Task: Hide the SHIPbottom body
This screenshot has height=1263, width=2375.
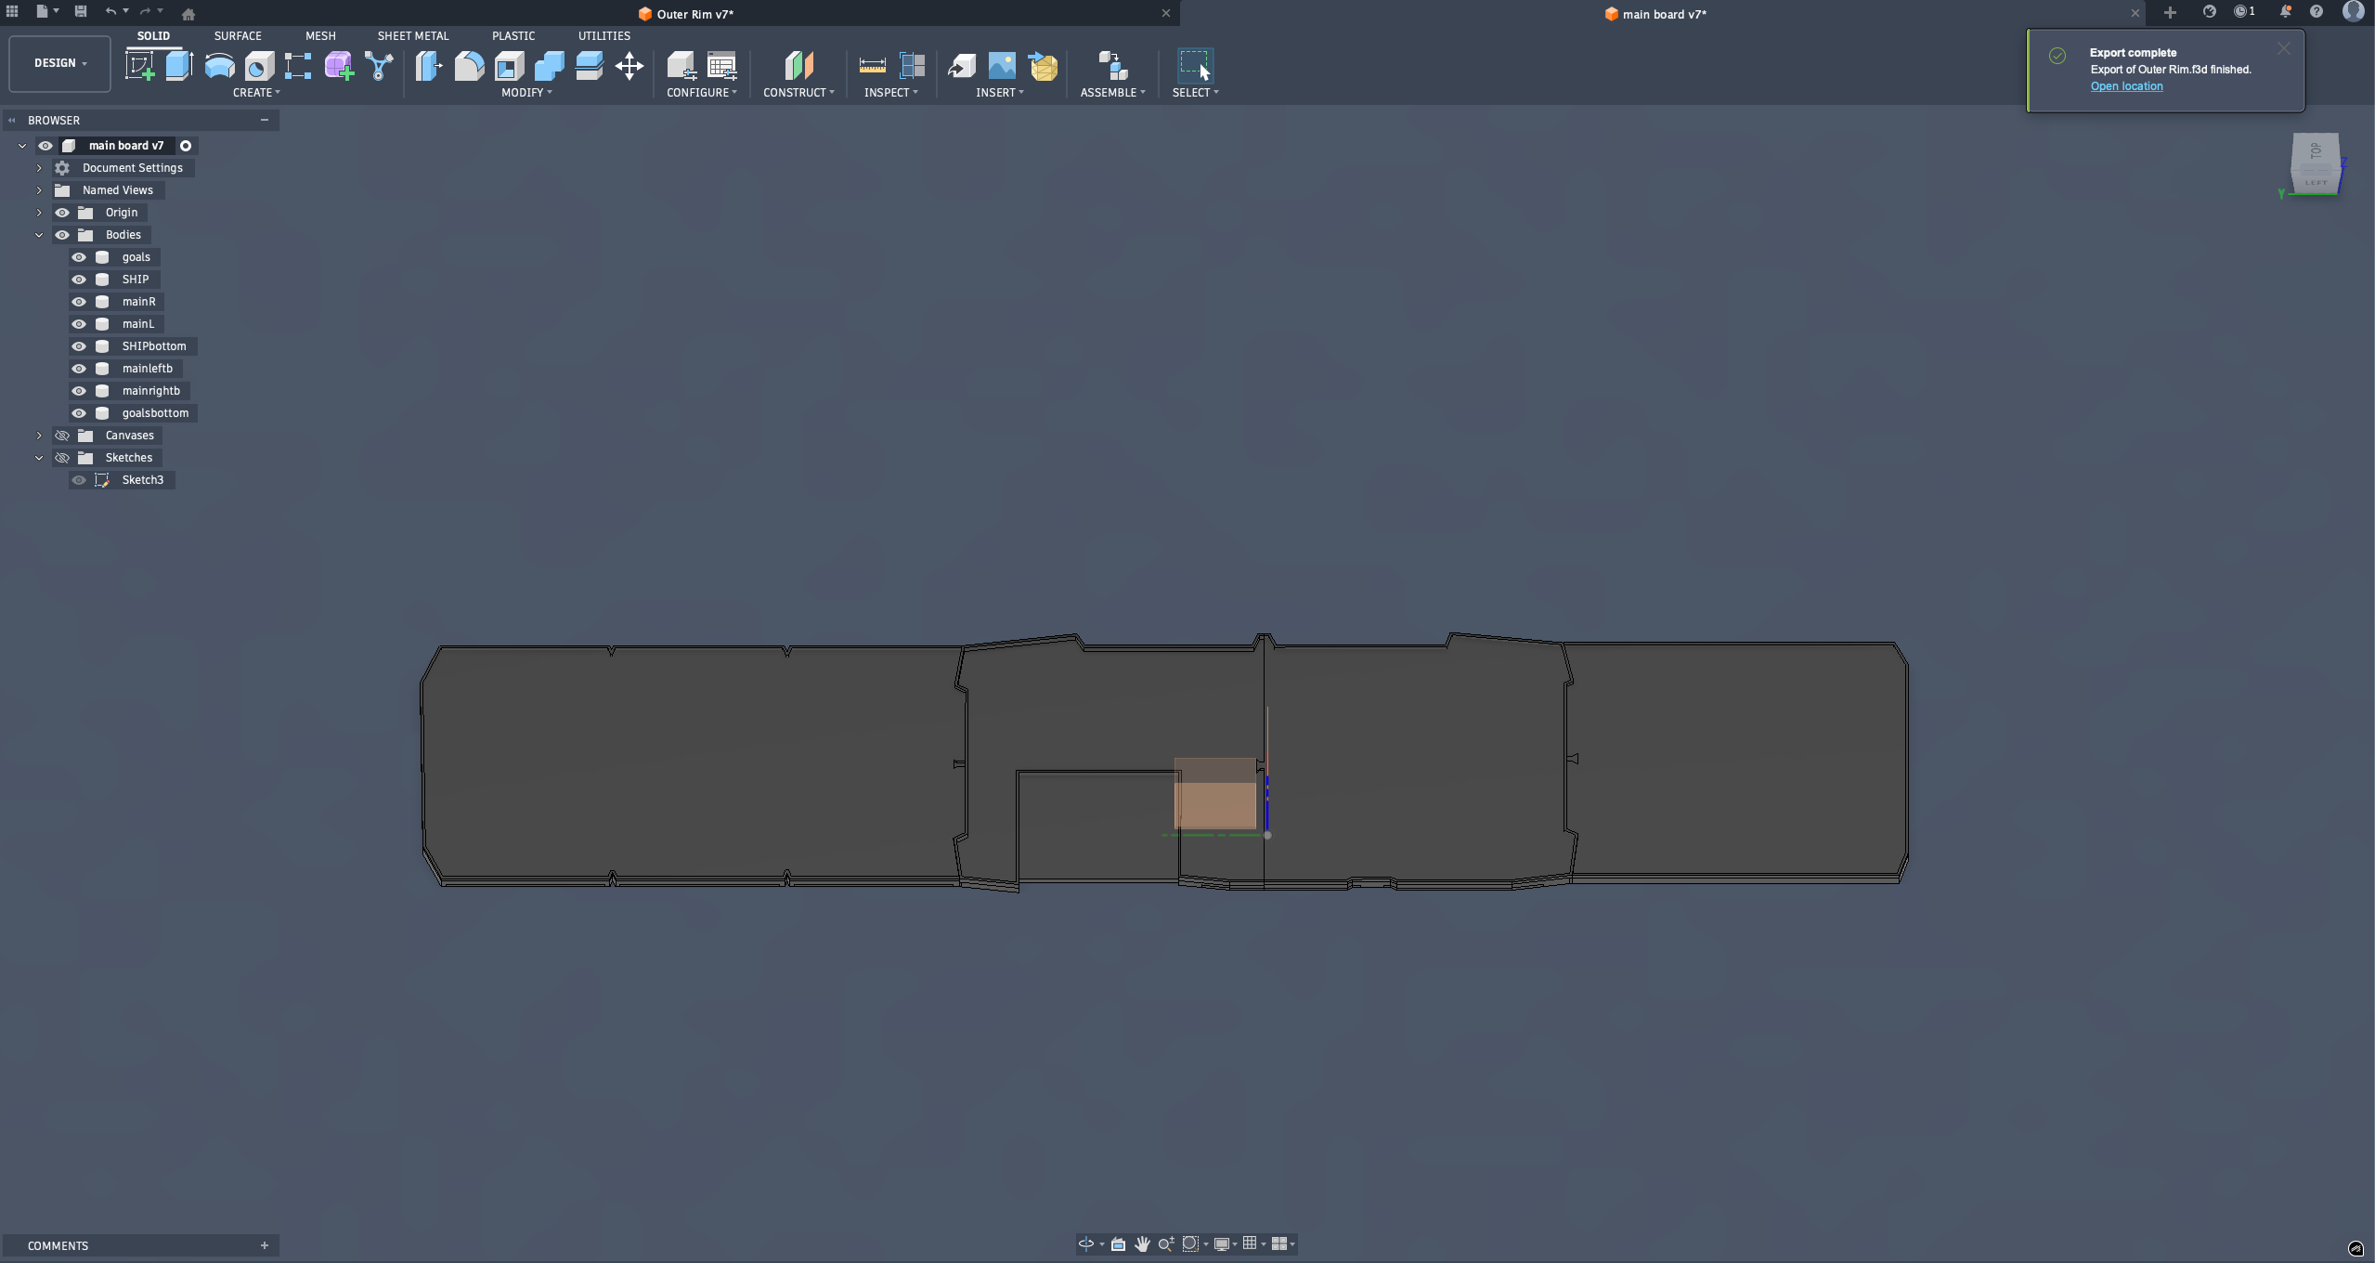Action: point(79,346)
